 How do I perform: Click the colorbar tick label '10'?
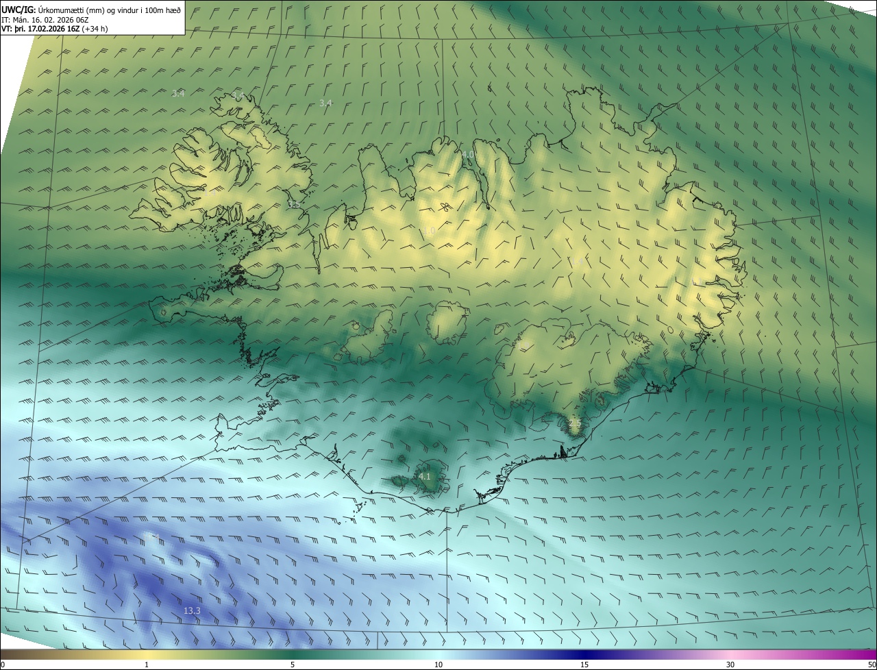(x=438, y=665)
